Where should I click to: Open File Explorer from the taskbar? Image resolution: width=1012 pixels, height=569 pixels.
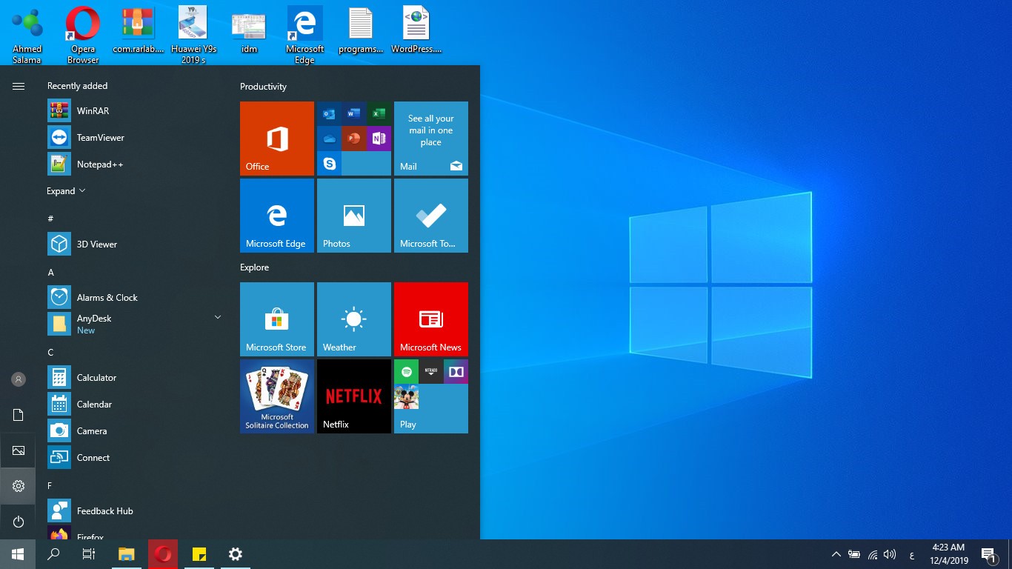(127, 554)
